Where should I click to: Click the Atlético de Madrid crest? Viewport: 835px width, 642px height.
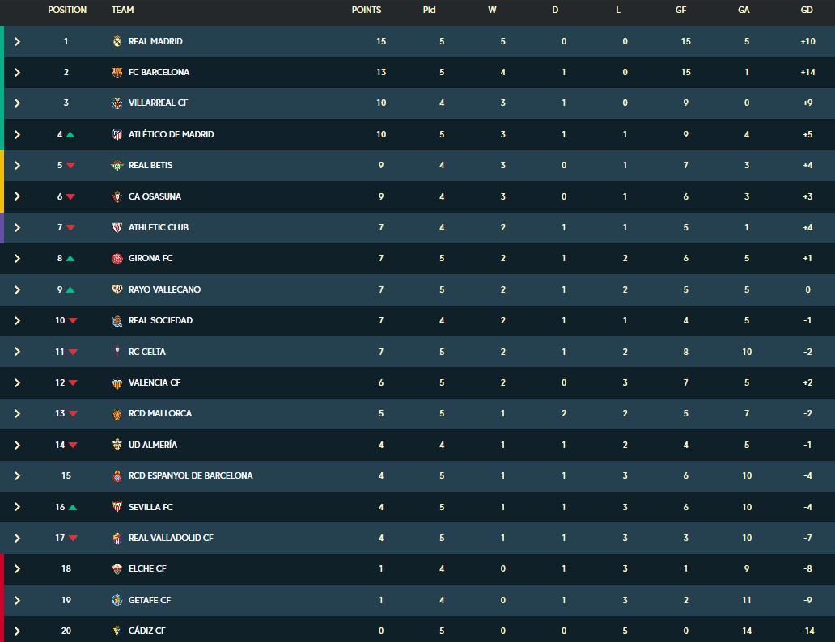point(117,134)
